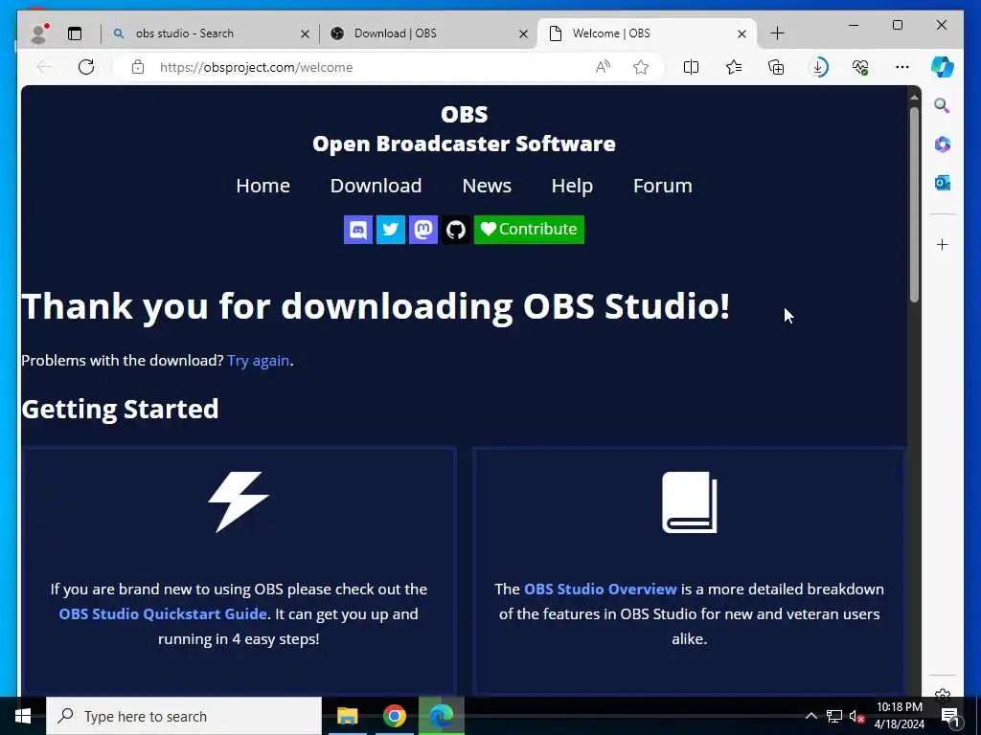Open Outlook sidebar icon
This screenshot has width=981, height=735.
click(x=943, y=183)
